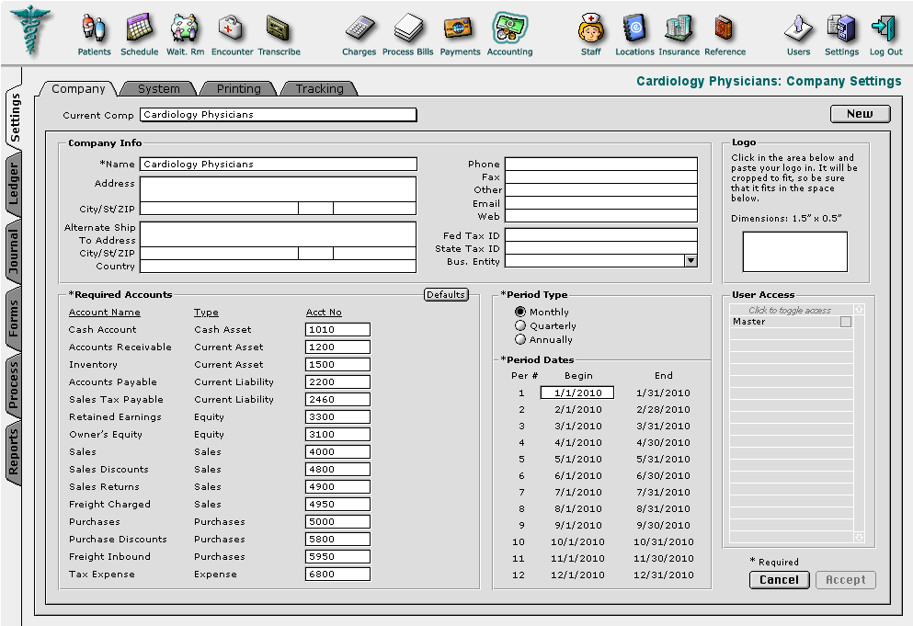Open the Journal side tab
Viewport: 913px width, 626px height.
14,252
